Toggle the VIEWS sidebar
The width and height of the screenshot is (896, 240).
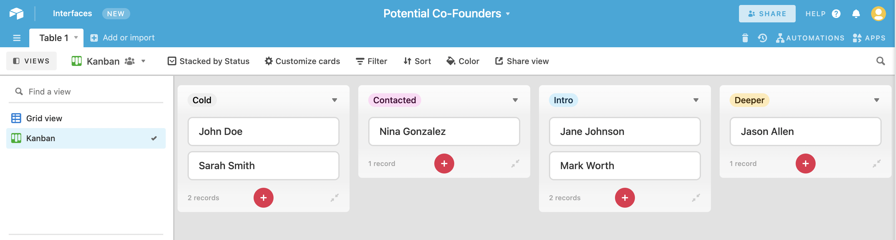pos(31,61)
